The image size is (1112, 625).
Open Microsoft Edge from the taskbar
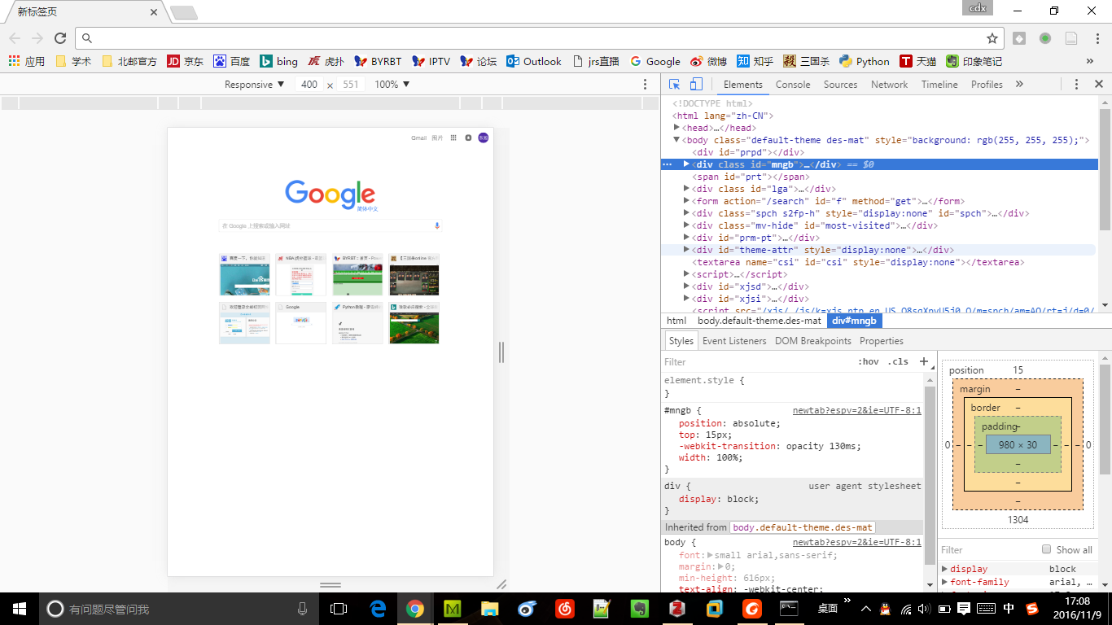pyautogui.click(x=378, y=609)
